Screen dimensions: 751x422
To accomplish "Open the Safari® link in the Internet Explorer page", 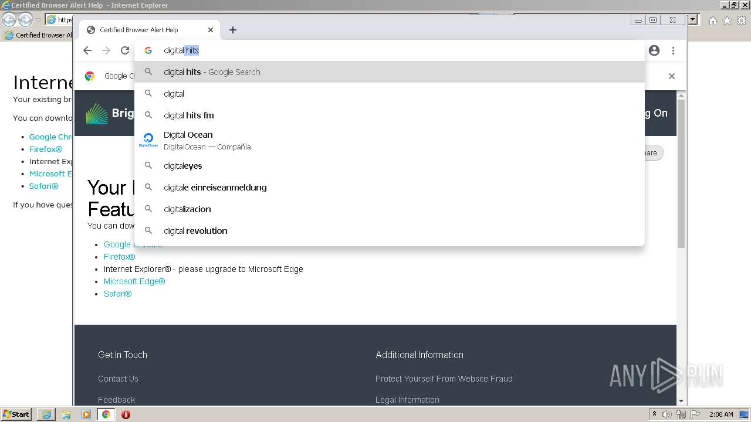I will coord(44,186).
